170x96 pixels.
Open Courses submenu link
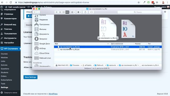pyautogui.click(x=4, y=54)
